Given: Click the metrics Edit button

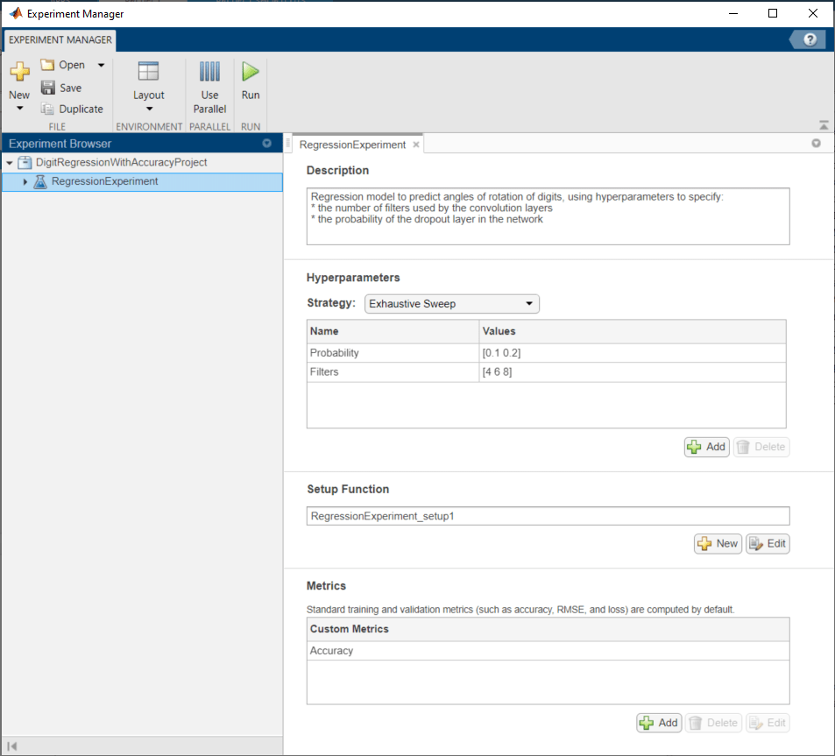Looking at the screenshot, I should [768, 723].
